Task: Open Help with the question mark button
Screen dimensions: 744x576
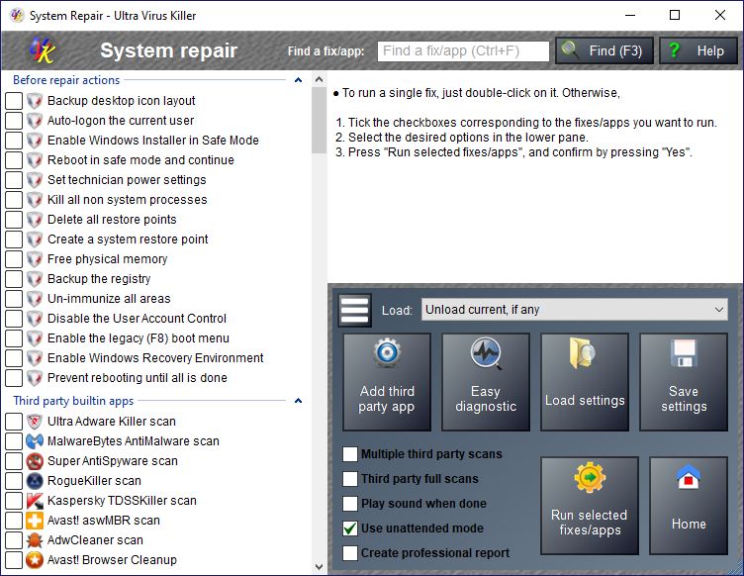Action: point(698,50)
